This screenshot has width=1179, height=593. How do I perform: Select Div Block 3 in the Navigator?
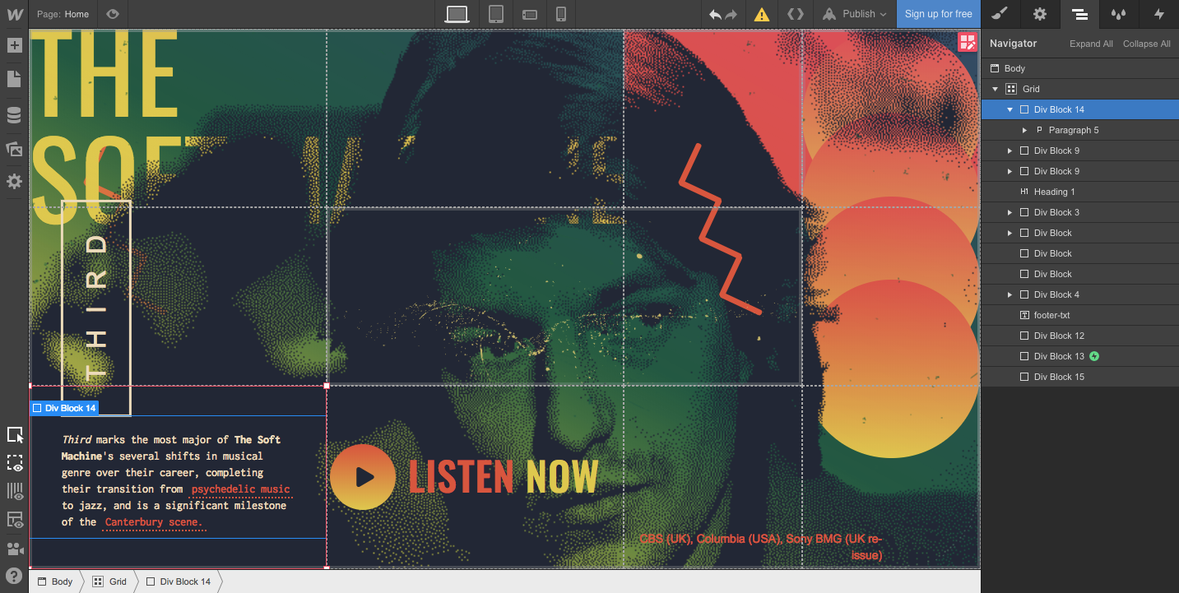pyautogui.click(x=1079, y=212)
